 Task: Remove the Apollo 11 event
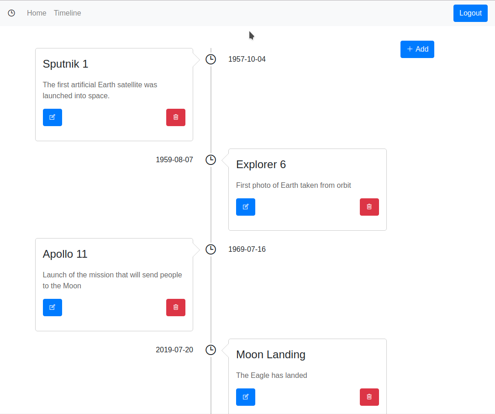176,308
